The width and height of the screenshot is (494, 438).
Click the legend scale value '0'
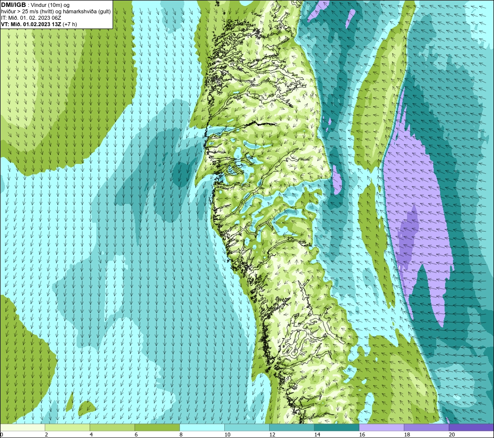tap(1, 435)
